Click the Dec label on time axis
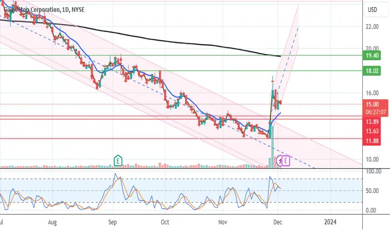 277,222
